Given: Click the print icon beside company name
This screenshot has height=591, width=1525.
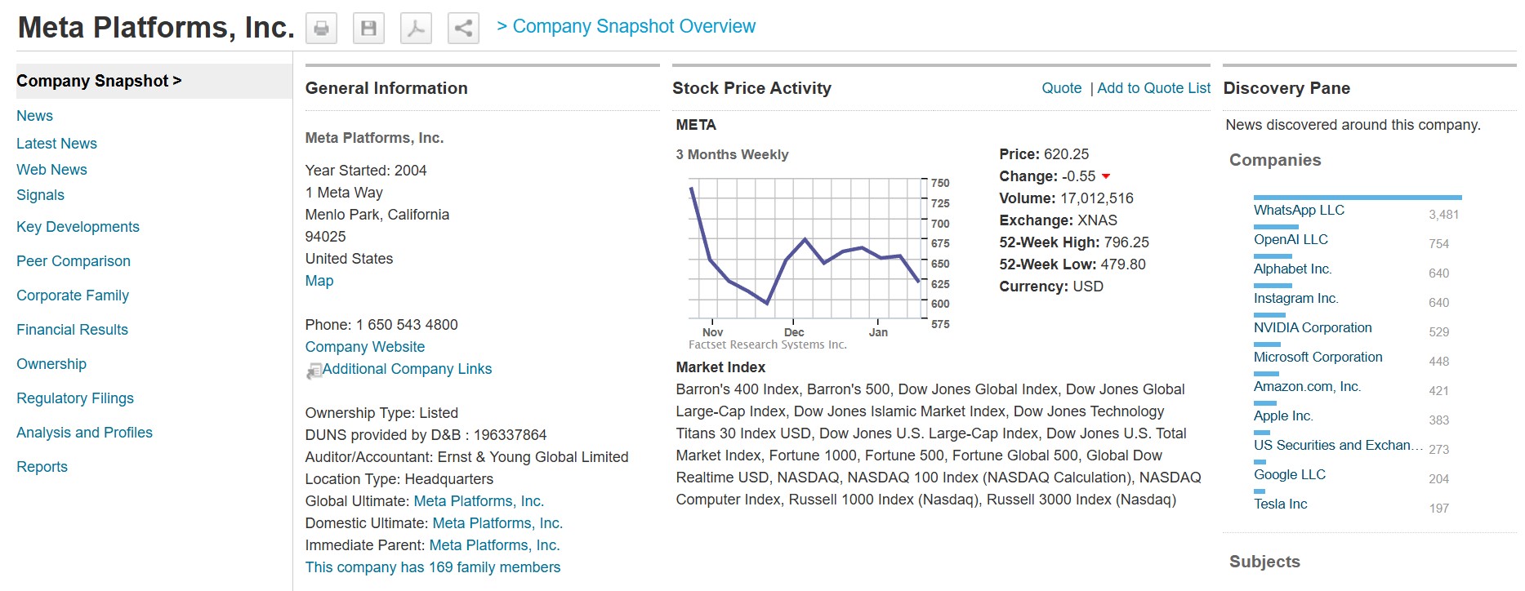Looking at the screenshot, I should 321,29.
